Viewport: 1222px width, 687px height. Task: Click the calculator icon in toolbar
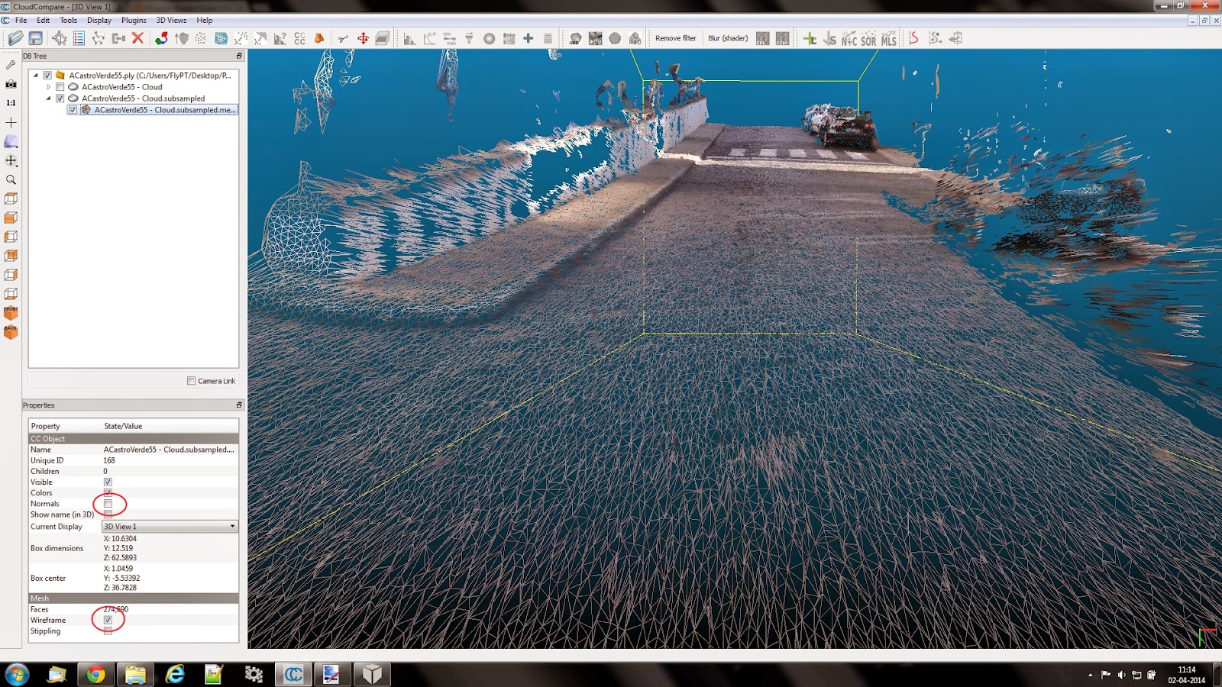548,38
